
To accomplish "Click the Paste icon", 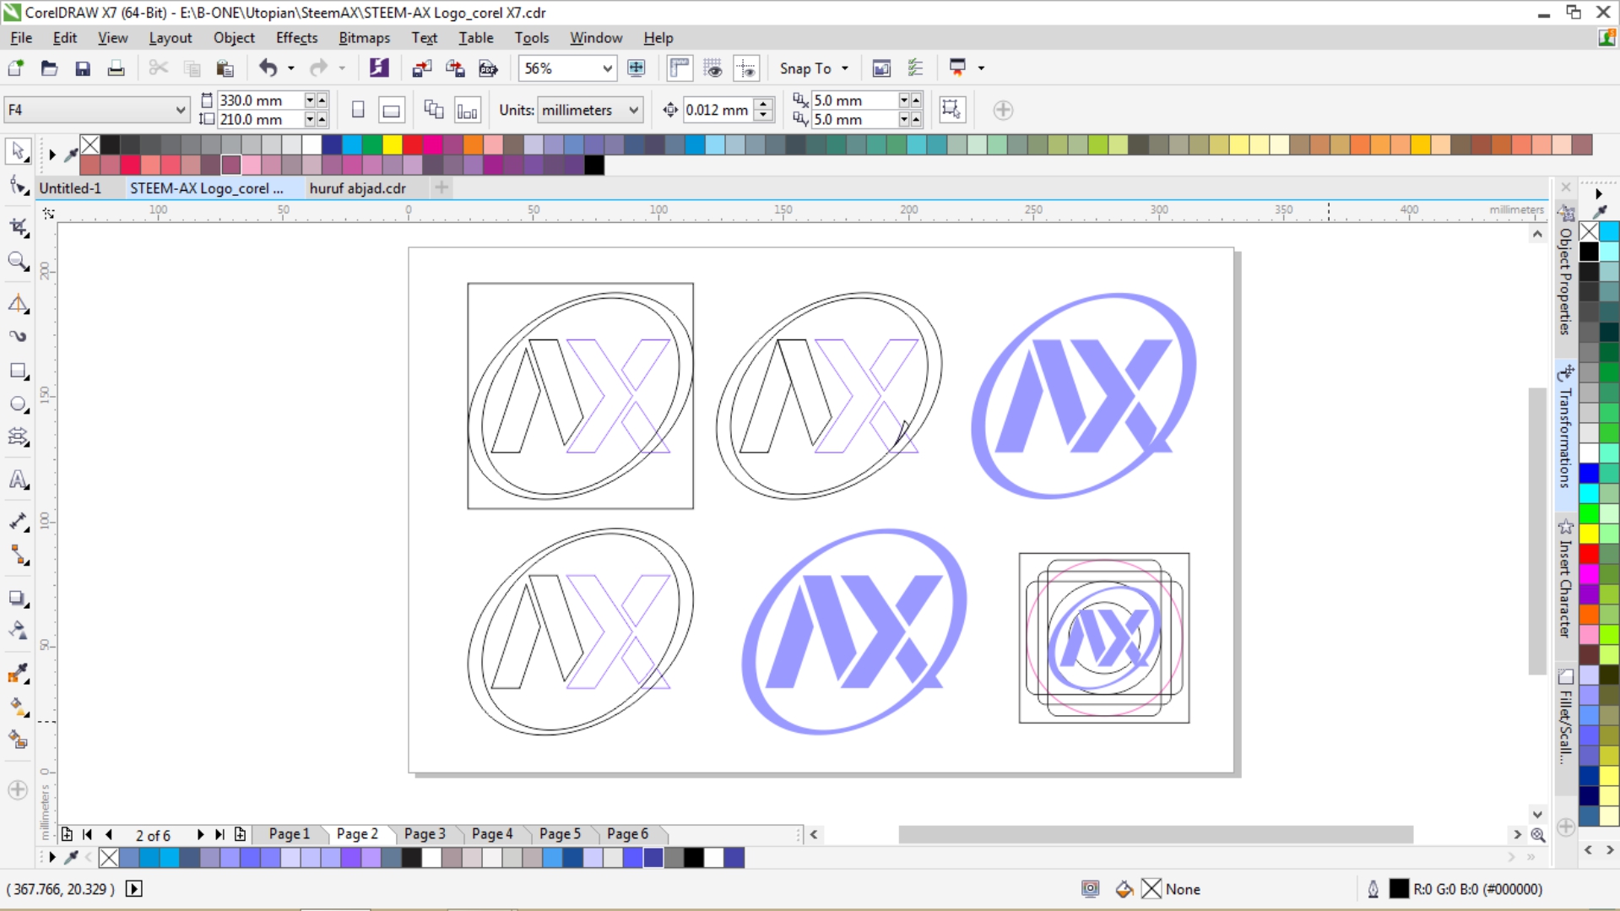I will [x=225, y=68].
